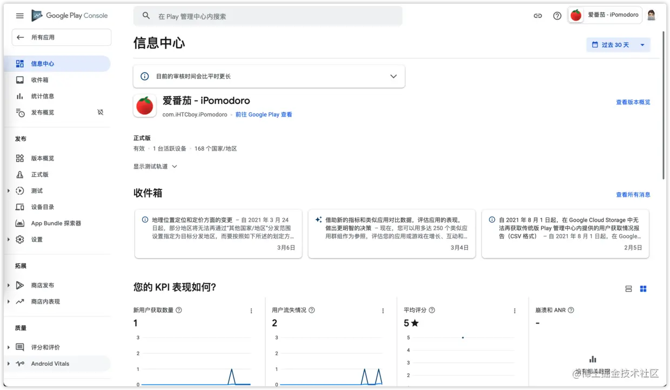Select 统计信息 in the sidebar
This screenshot has height=390, width=670.
pos(58,96)
